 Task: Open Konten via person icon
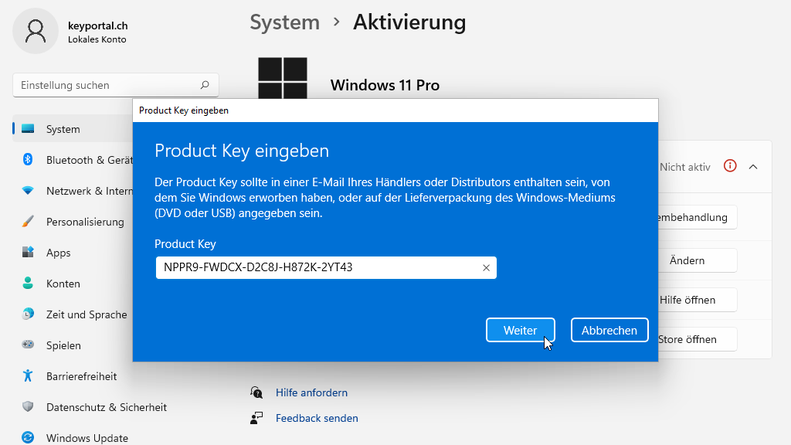(28, 284)
